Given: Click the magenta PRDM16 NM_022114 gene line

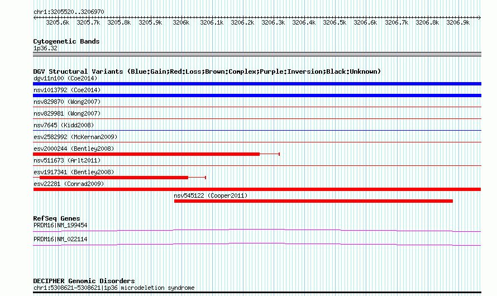Looking at the screenshot, I should [x=257, y=244].
